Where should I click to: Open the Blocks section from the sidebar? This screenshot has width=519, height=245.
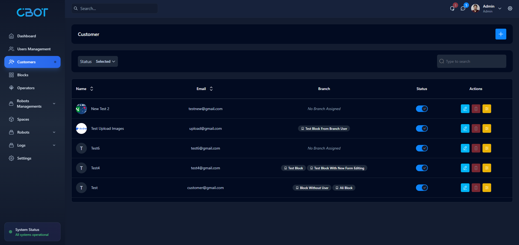pos(23,75)
